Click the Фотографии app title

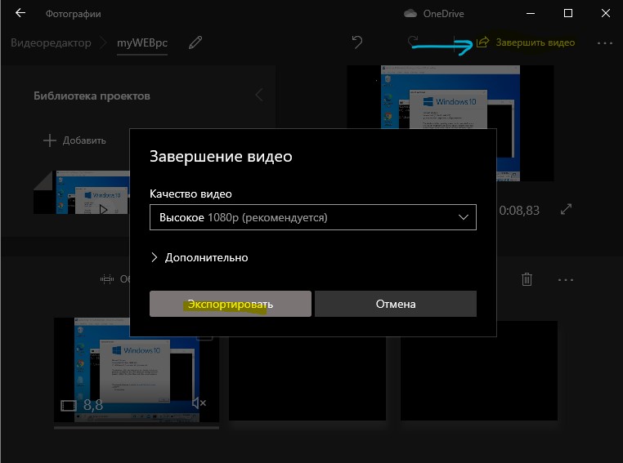point(73,14)
